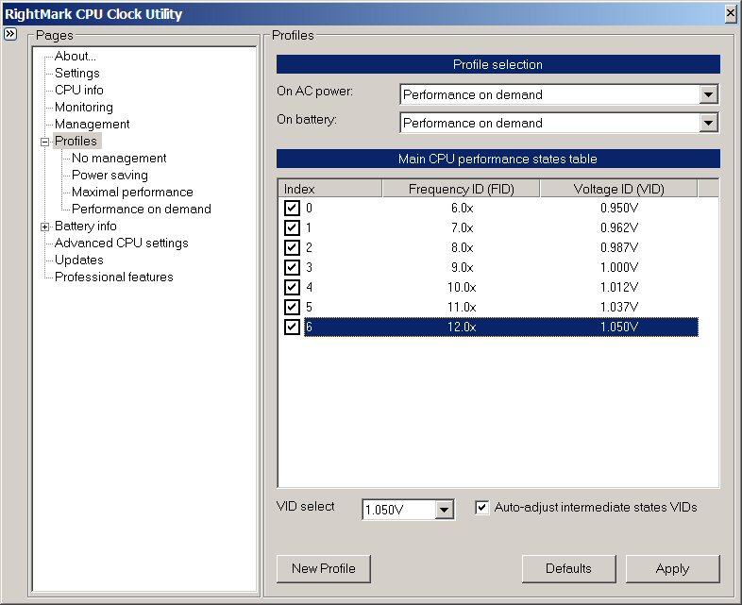Open the No management profile page
The width and height of the screenshot is (742, 605).
(x=119, y=158)
